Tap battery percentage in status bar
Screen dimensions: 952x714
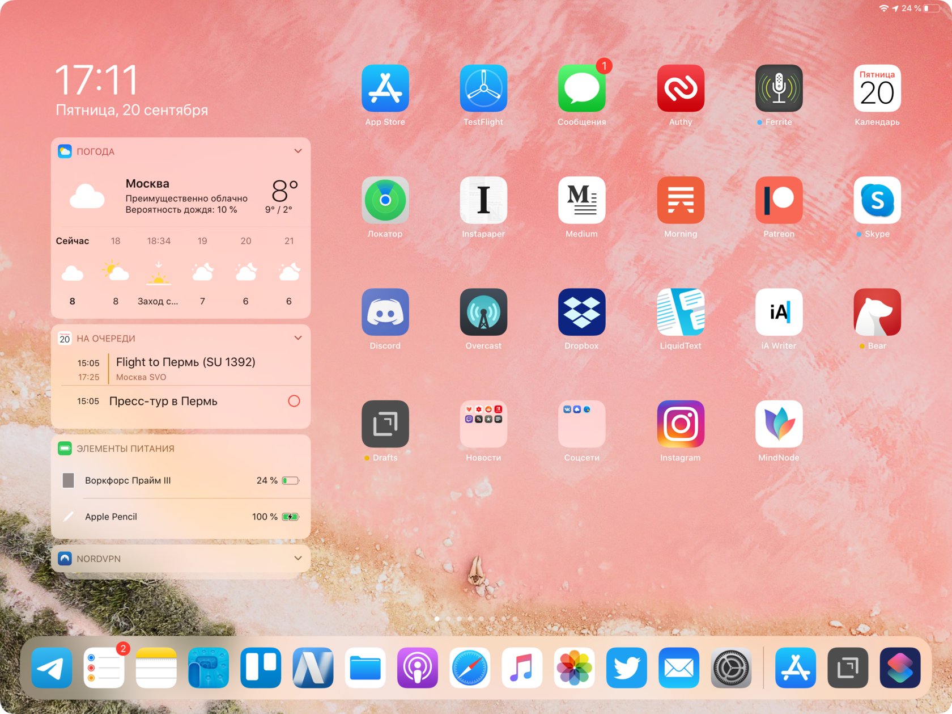coord(911,9)
